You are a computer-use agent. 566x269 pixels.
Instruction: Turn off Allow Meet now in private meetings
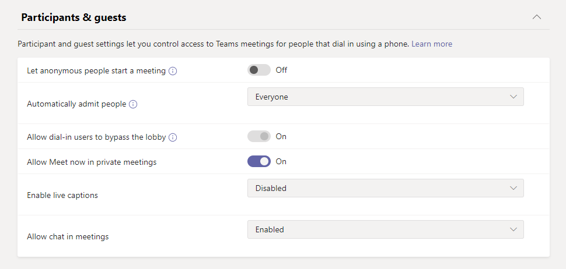tap(259, 161)
